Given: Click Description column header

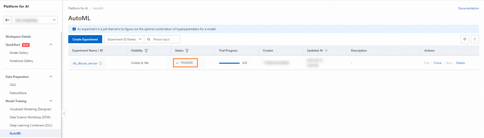Looking at the screenshot, I should click(x=359, y=51).
